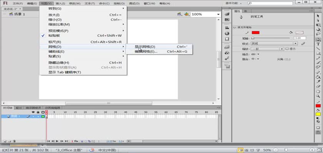323x153 pixels.
Task: Select the Pen tool in tools panel
Action: (x=318, y=39)
